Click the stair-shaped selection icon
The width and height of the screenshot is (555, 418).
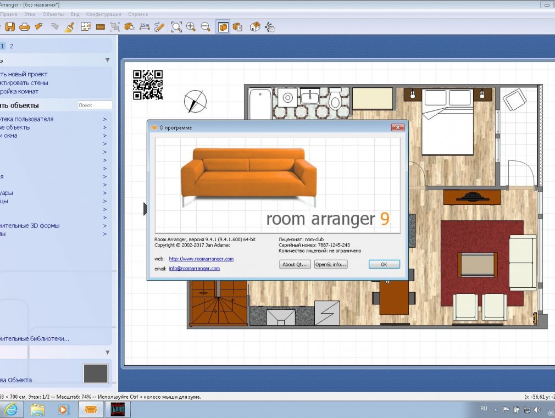(x=115, y=27)
